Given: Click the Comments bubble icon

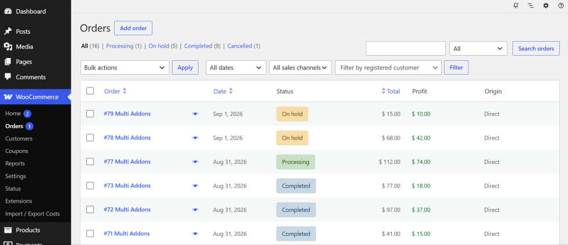Looking at the screenshot, I should tap(8, 77).
